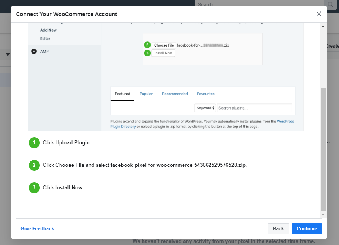Screen dimensions: 339x245
Task: Click the facebook-for-...zip filename beside Choose File
Action: point(203,45)
